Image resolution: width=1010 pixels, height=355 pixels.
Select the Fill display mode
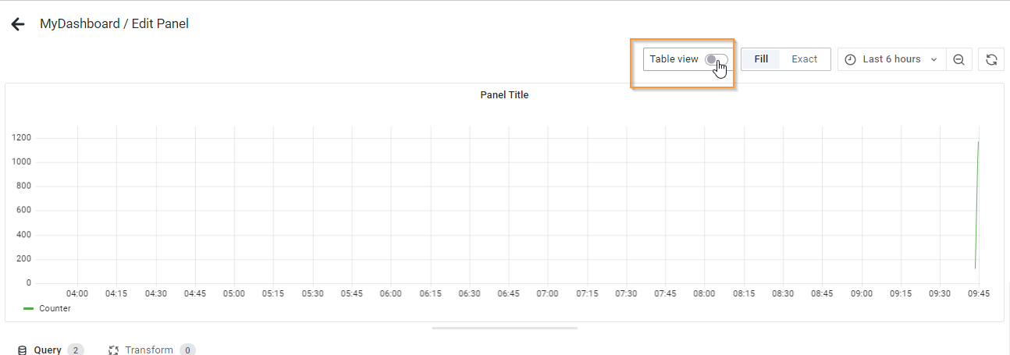(761, 59)
